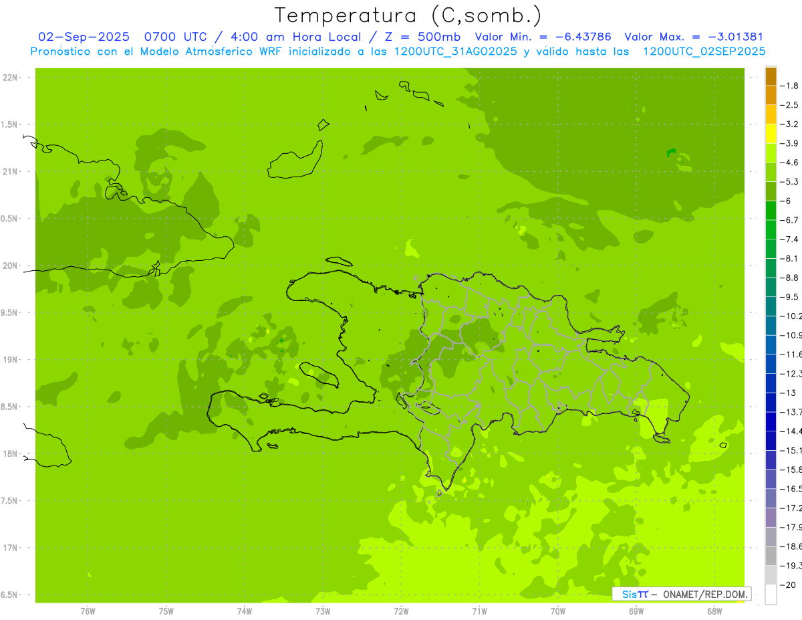Image resolution: width=802 pixels, height=620 pixels.
Task: Click the "70W" longitude label
Action: (x=558, y=611)
